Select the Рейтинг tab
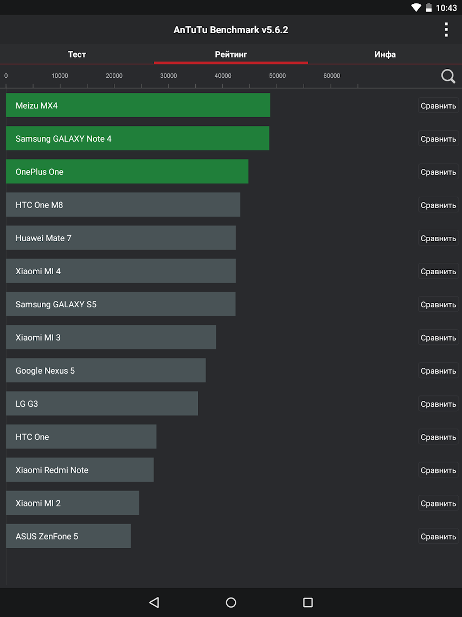462x617 pixels. [x=231, y=54]
